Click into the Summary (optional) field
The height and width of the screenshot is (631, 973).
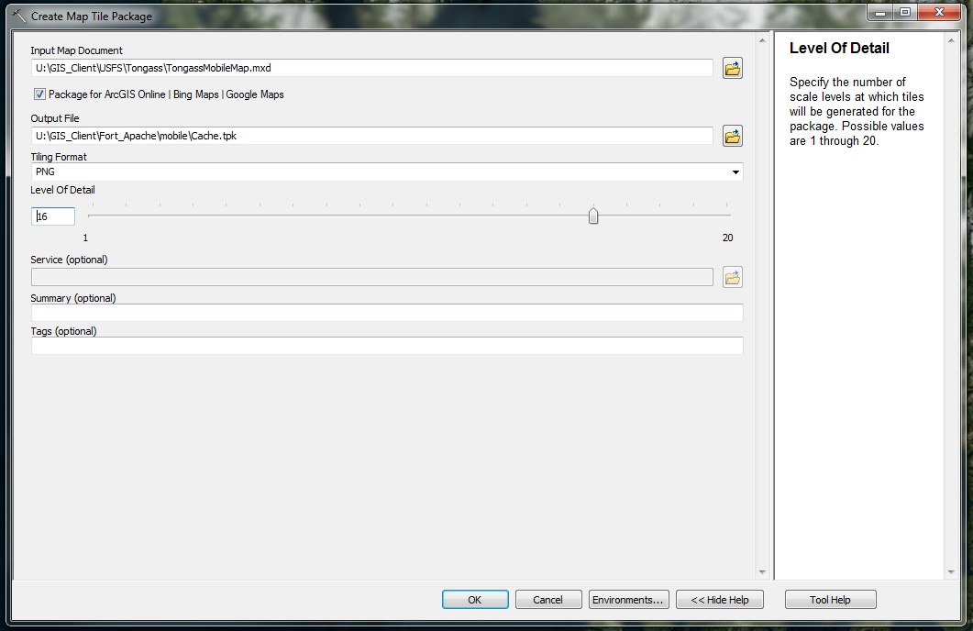coord(386,314)
